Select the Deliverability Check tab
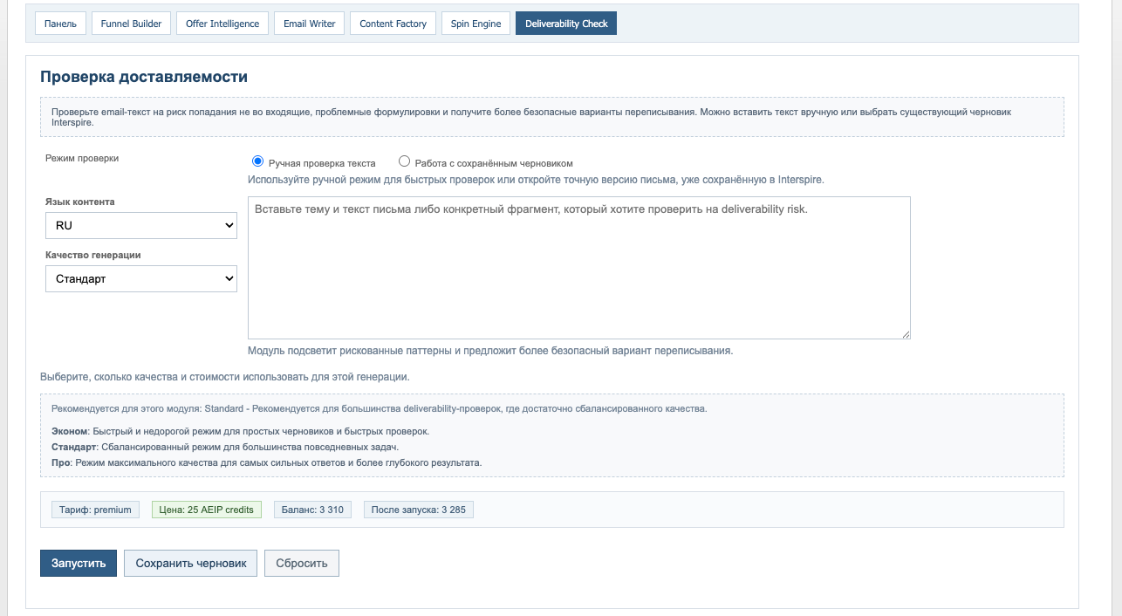The height and width of the screenshot is (616, 1122). tap(565, 23)
